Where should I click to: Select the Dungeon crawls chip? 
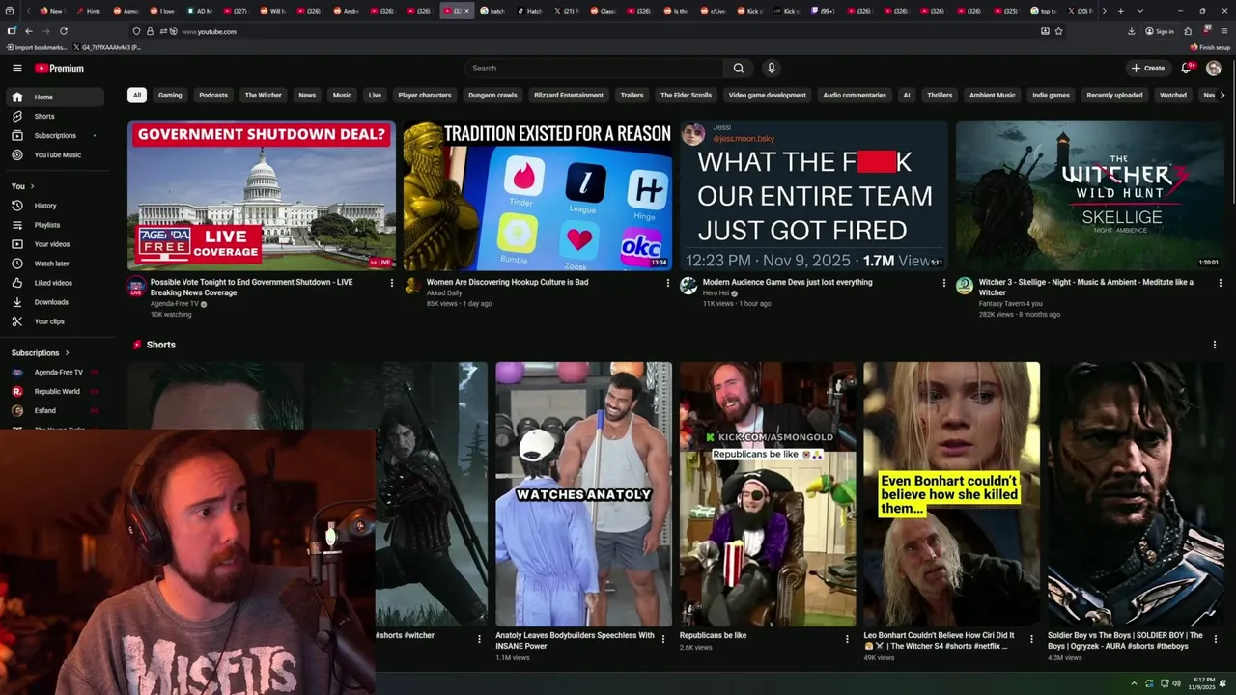492,96
